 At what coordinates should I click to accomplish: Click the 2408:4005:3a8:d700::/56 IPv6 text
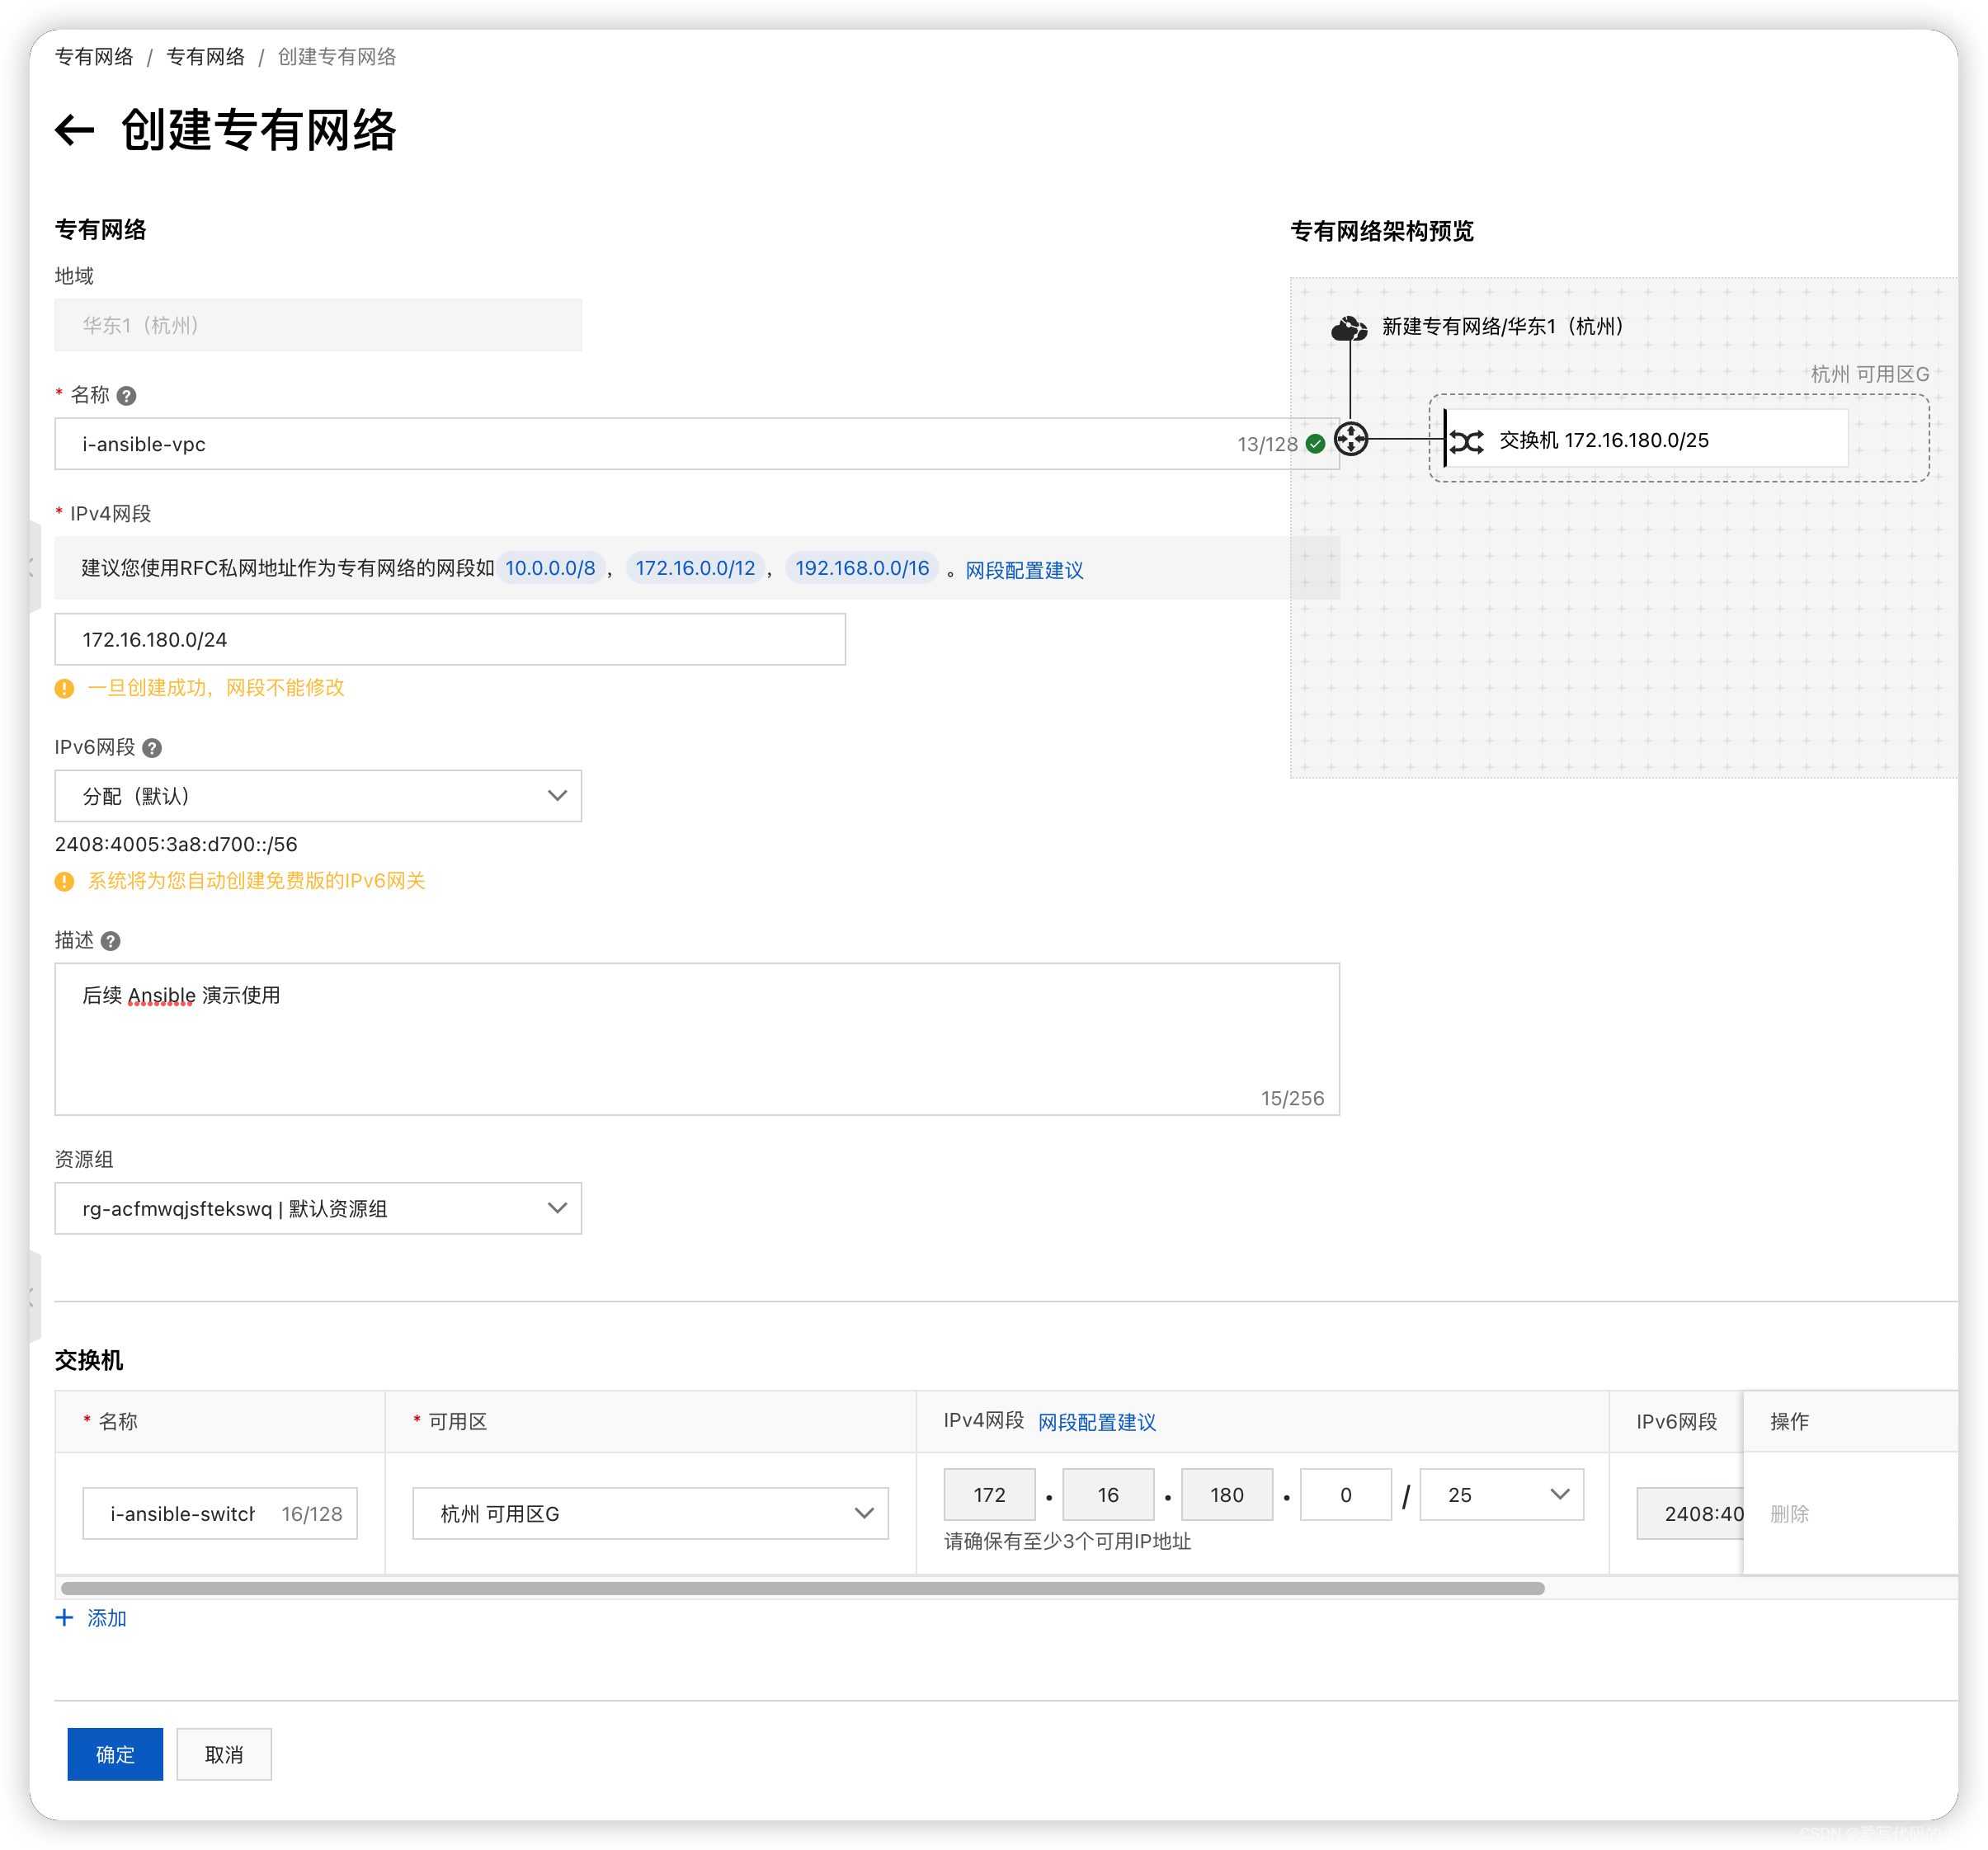(x=176, y=844)
